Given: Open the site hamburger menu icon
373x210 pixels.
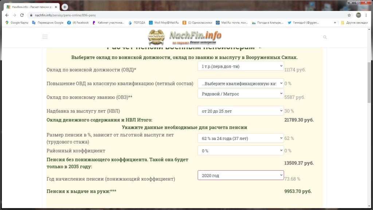Looking at the screenshot, I should pos(45,37).
